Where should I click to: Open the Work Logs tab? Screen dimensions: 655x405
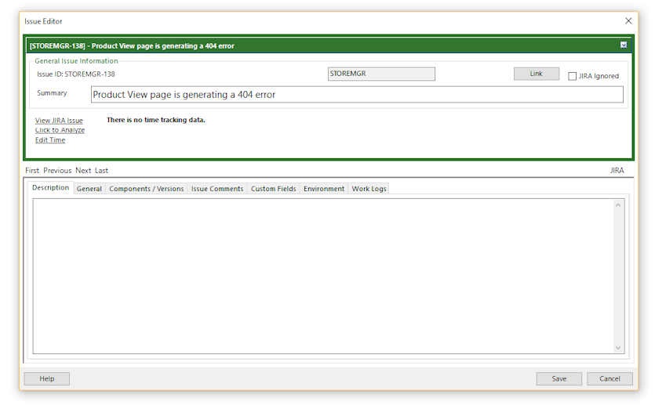point(369,189)
